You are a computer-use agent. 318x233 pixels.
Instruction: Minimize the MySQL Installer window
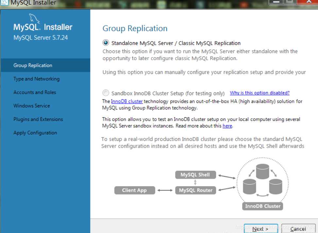(276, 2)
